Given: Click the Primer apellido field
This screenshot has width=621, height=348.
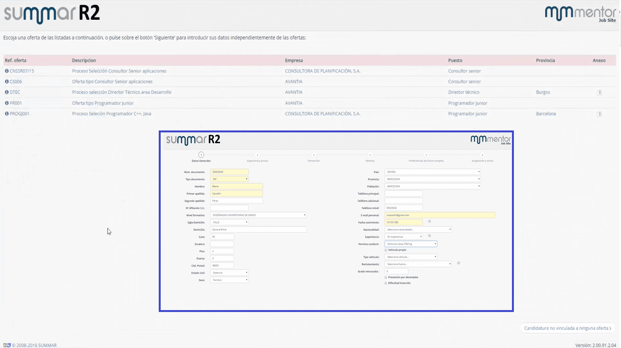Looking at the screenshot, I should pyautogui.click(x=237, y=194).
